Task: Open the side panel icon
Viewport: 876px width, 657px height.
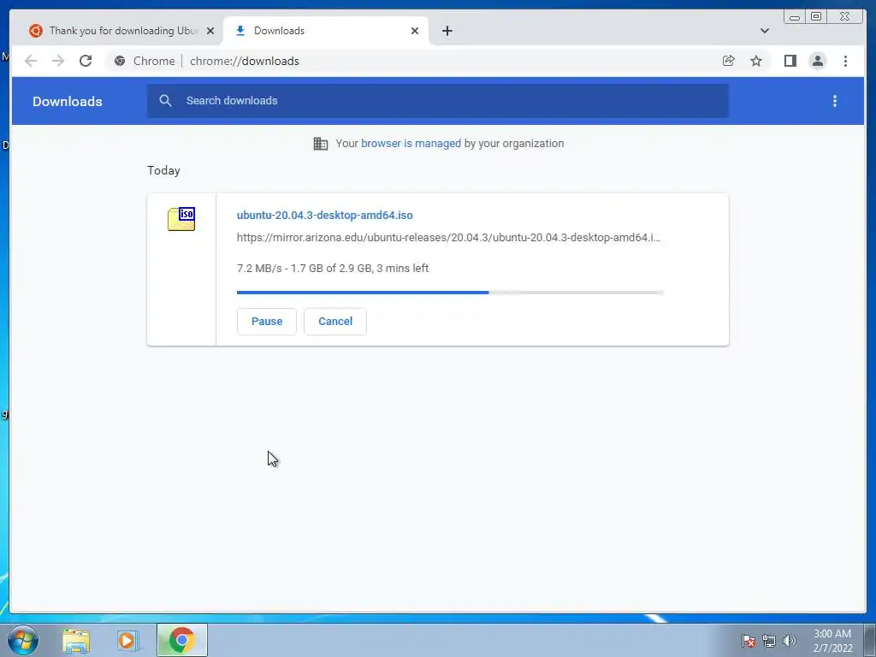Action: pyautogui.click(x=790, y=61)
